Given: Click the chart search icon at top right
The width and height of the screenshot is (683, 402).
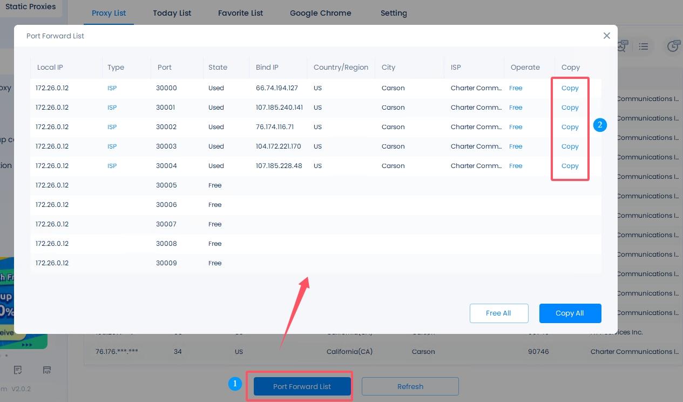Looking at the screenshot, I should [621, 47].
